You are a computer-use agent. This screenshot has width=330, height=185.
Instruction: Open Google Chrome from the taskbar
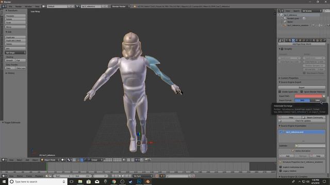(x=114, y=181)
